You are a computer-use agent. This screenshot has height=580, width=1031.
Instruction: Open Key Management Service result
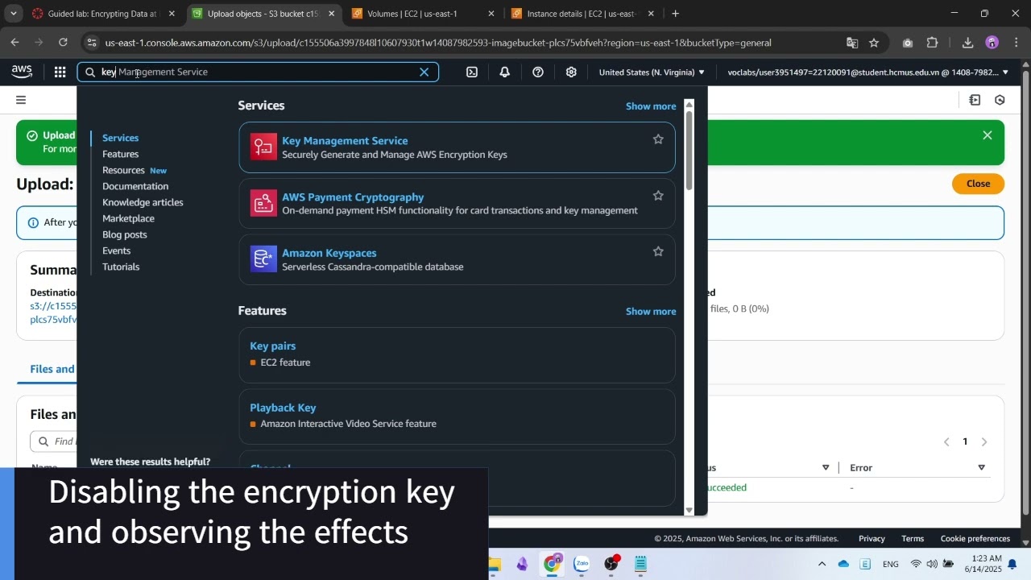(x=345, y=140)
